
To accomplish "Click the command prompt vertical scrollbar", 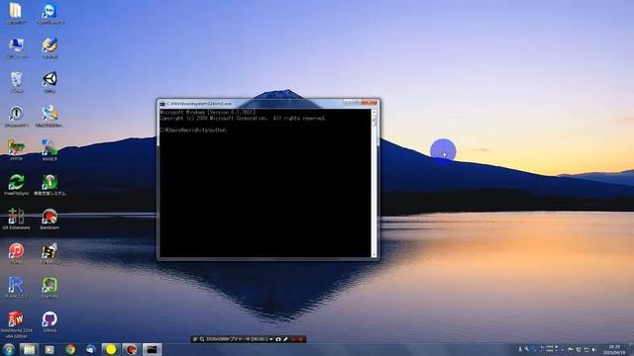I will click(374, 183).
